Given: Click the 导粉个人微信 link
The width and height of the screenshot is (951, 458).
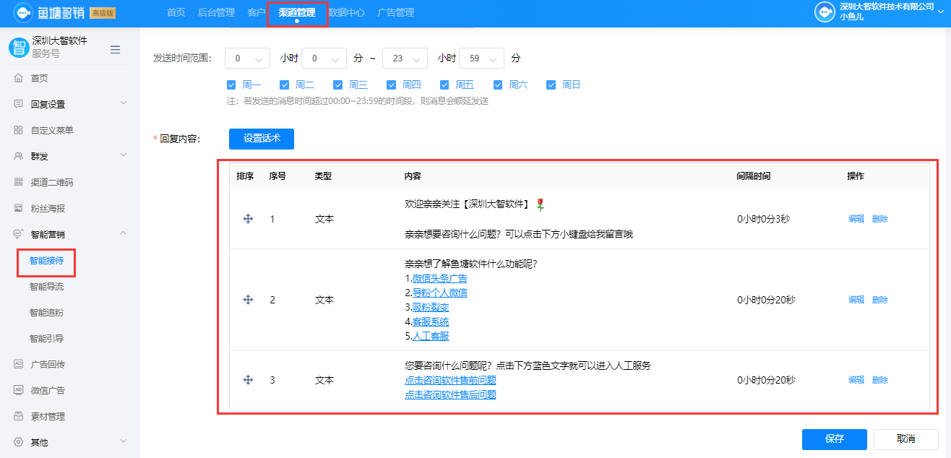Looking at the screenshot, I should [439, 293].
